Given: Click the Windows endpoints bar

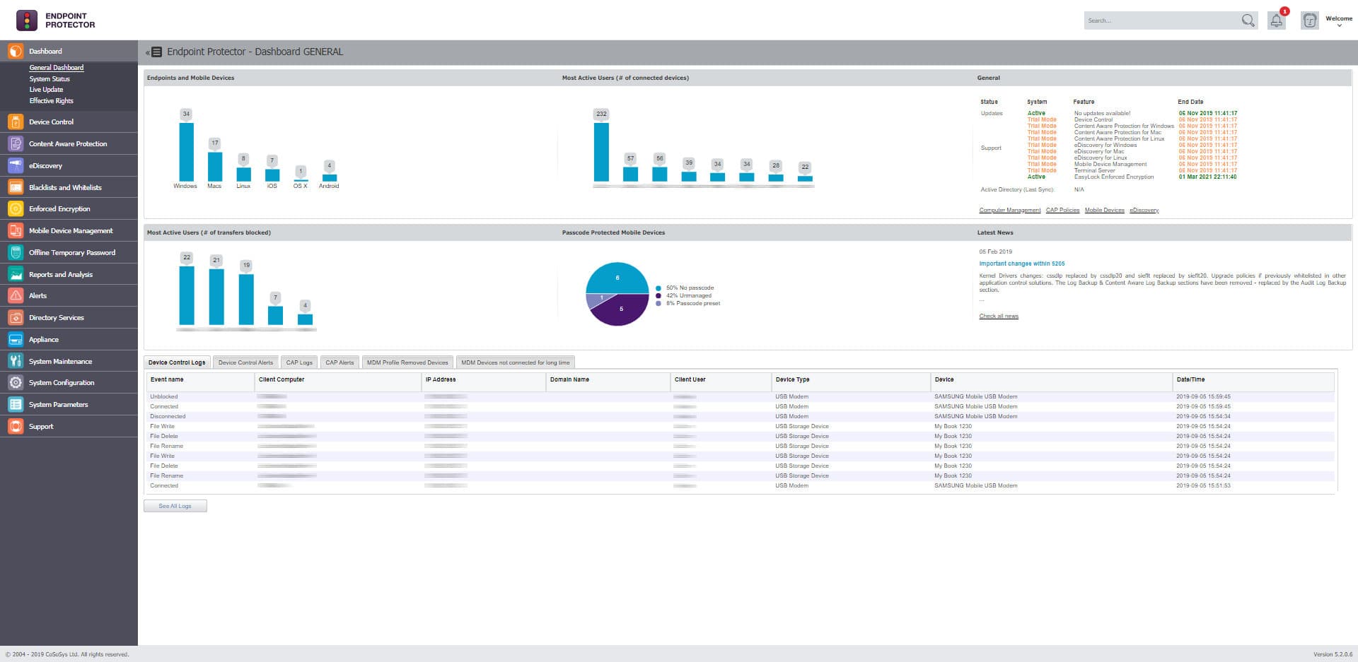Looking at the screenshot, I should [x=186, y=152].
